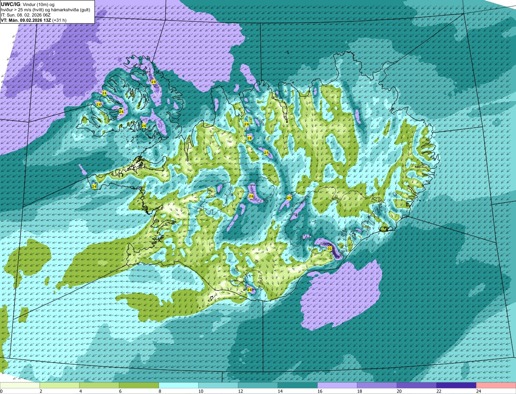Click the 20–22 m/s violet legend swatch
516x394 pixels.
(417, 385)
